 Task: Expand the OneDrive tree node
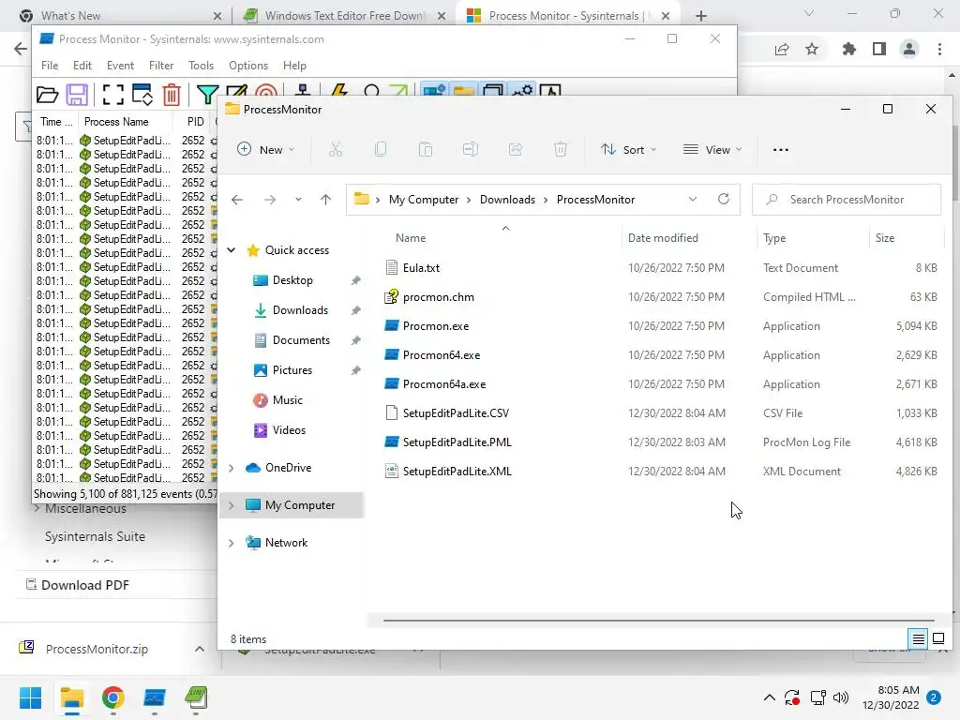coord(232,468)
